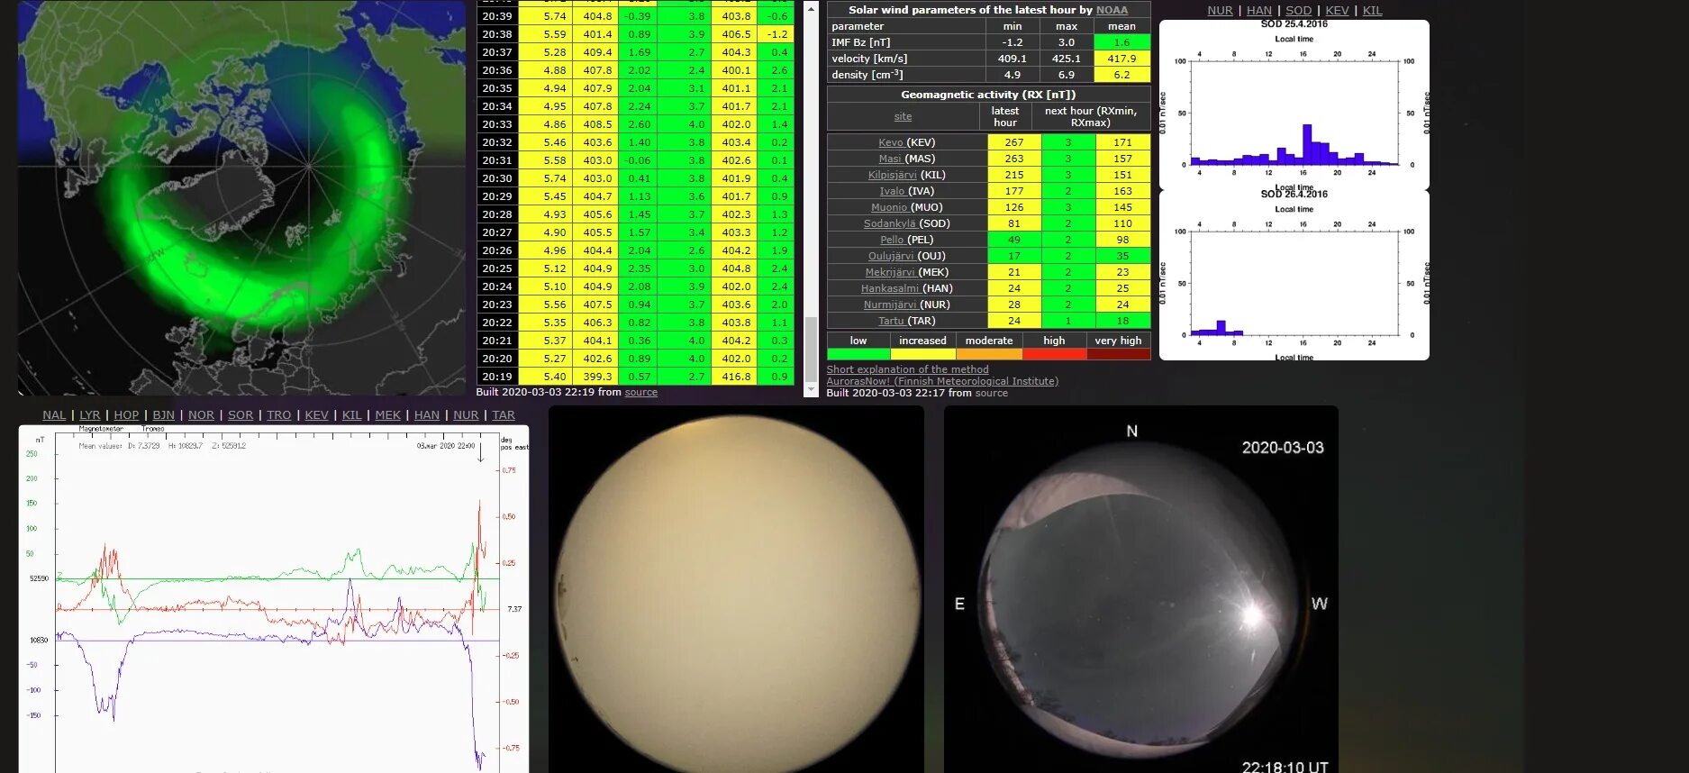This screenshot has height=773, width=1689.
Task: Select the HOP magnetometer station link
Action: [x=126, y=415]
